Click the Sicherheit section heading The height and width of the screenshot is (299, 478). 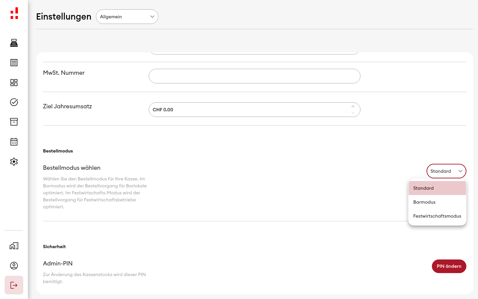[54, 247]
